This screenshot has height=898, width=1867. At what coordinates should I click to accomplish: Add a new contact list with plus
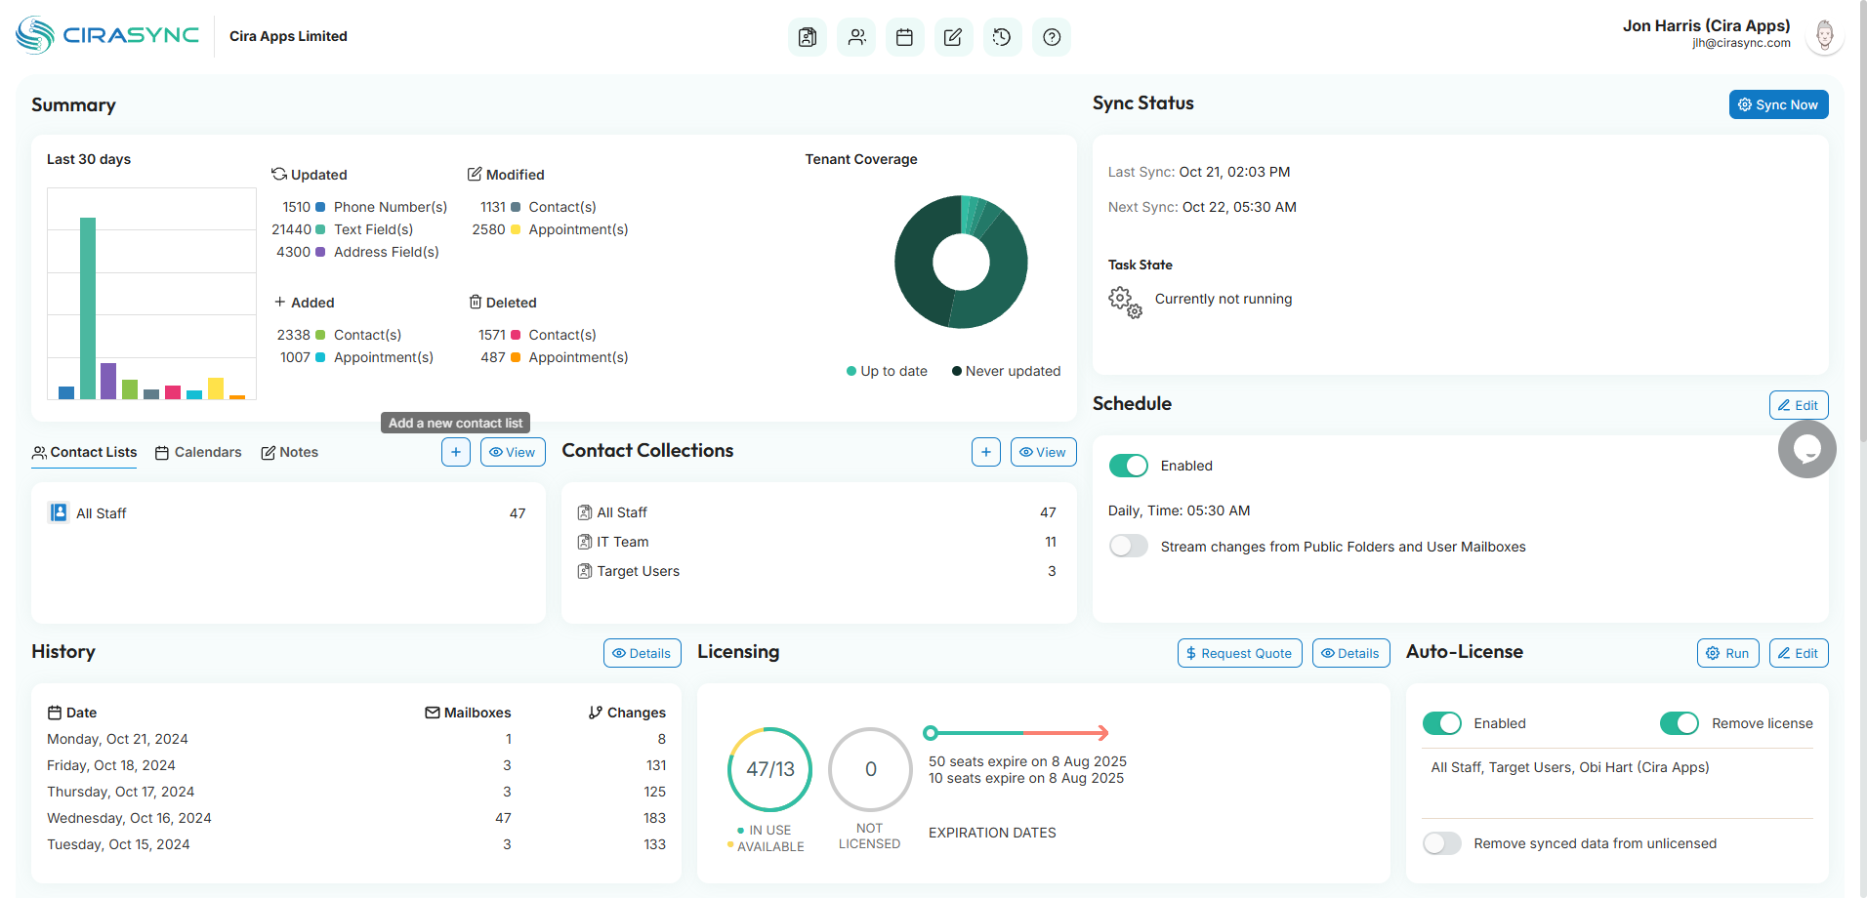point(456,452)
